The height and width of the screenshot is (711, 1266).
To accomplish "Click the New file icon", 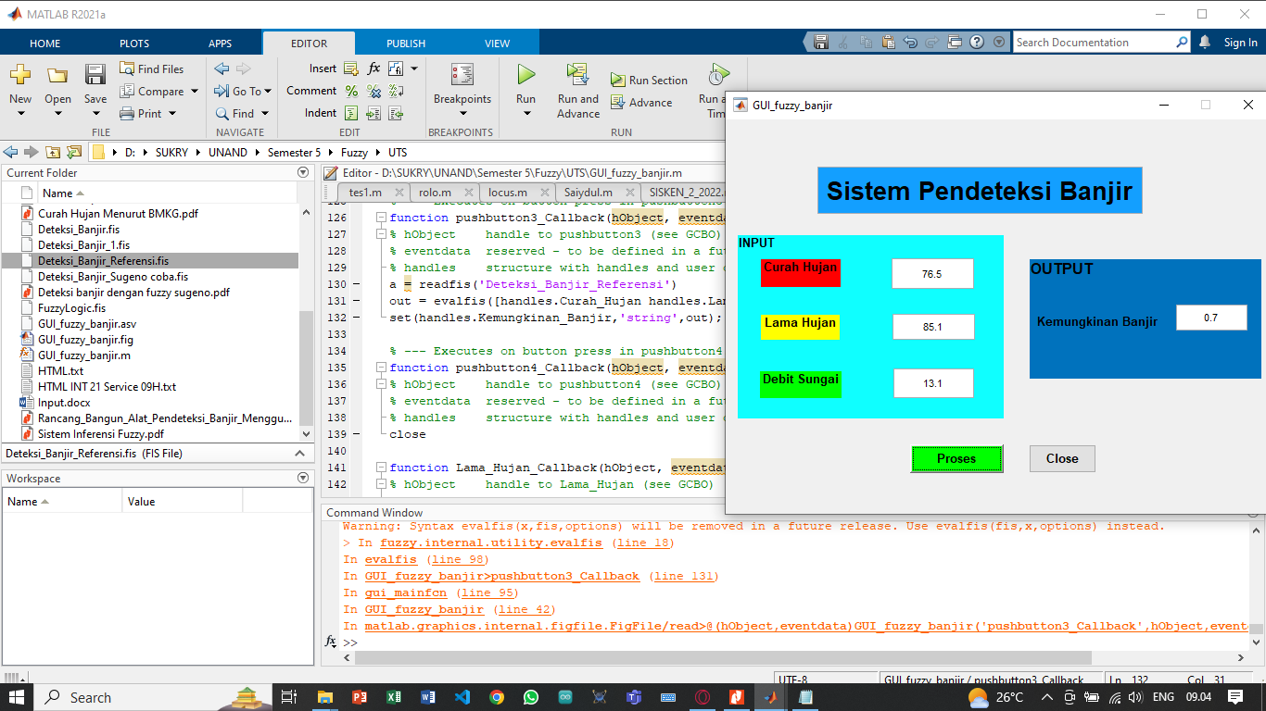I will tap(20, 75).
